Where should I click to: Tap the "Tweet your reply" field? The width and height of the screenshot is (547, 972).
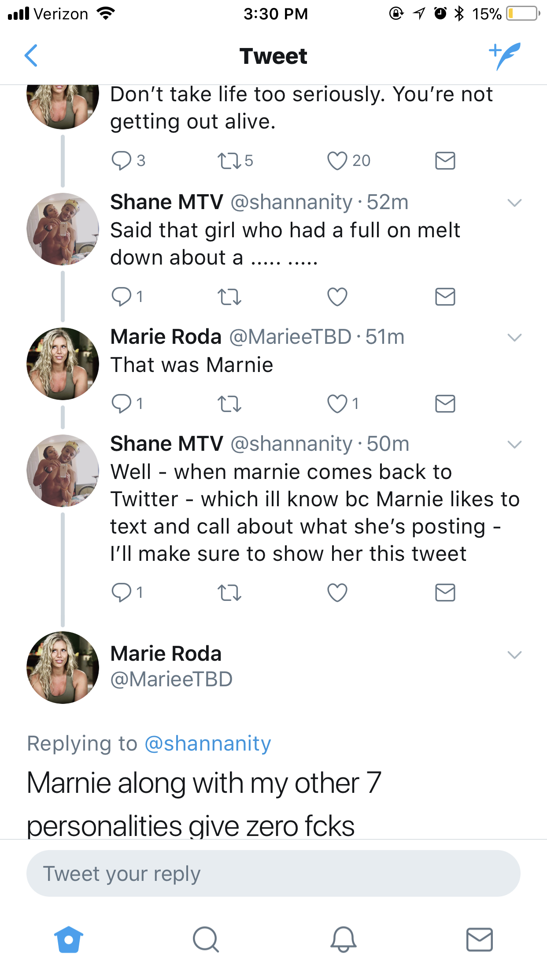pyautogui.click(x=273, y=873)
